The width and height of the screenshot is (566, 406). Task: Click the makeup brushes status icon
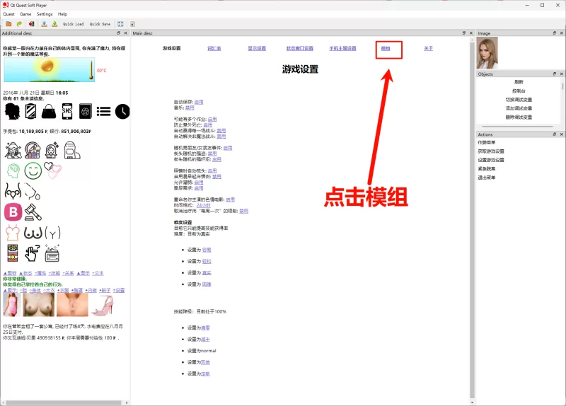point(33,150)
